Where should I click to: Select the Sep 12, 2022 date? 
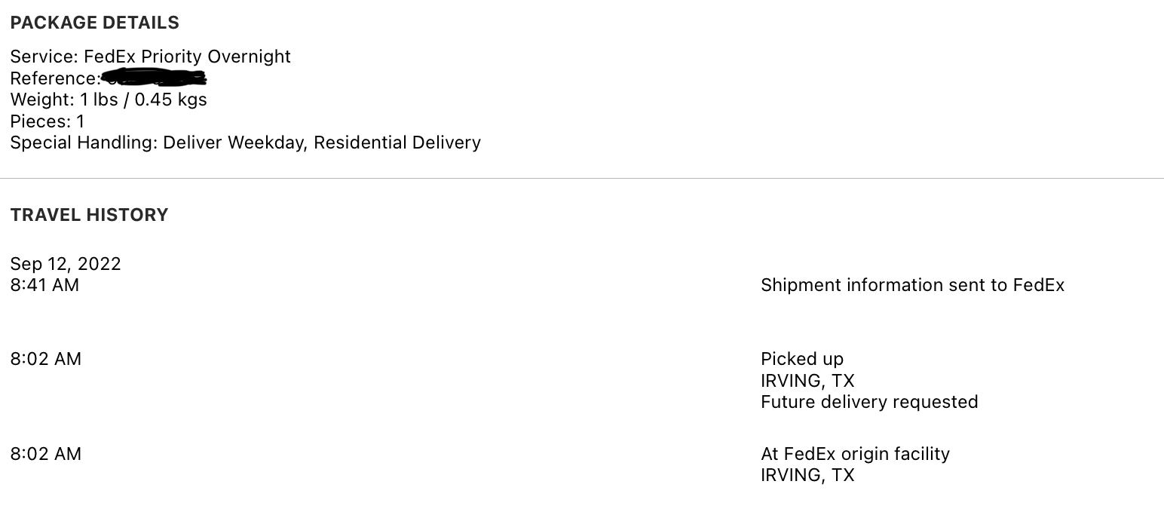click(66, 264)
